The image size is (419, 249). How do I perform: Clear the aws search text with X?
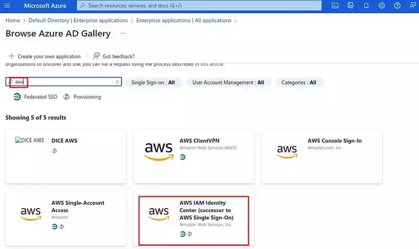(x=117, y=82)
